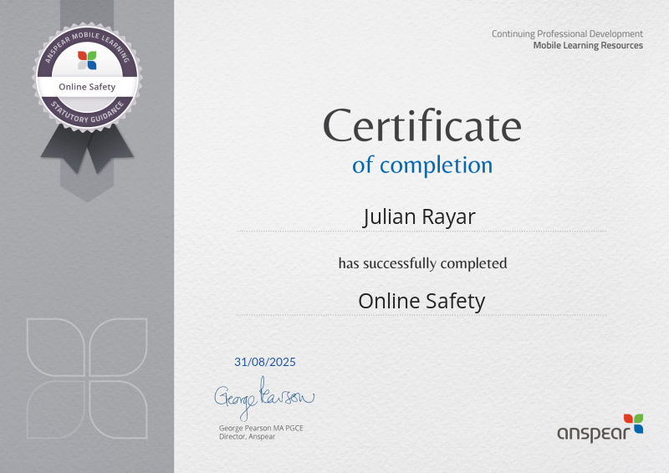669x473 pixels.
Task: Click the blue 'of completion' subtitle
Action: pos(421,165)
